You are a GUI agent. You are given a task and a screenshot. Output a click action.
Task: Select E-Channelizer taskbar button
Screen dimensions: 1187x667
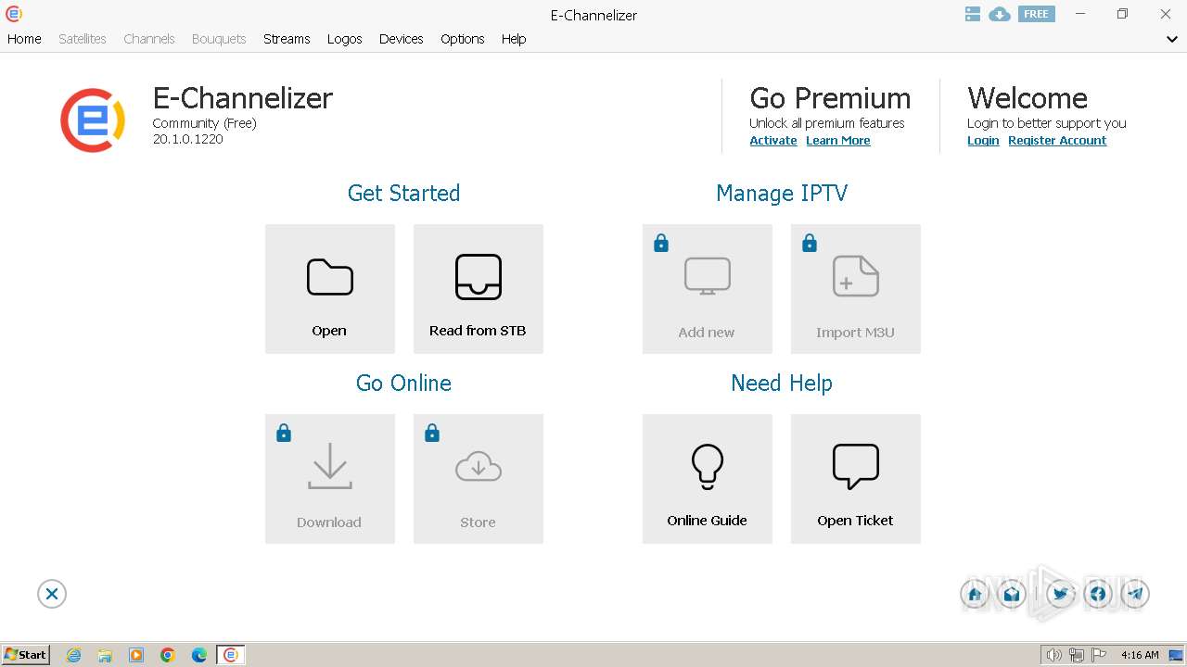point(231,655)
